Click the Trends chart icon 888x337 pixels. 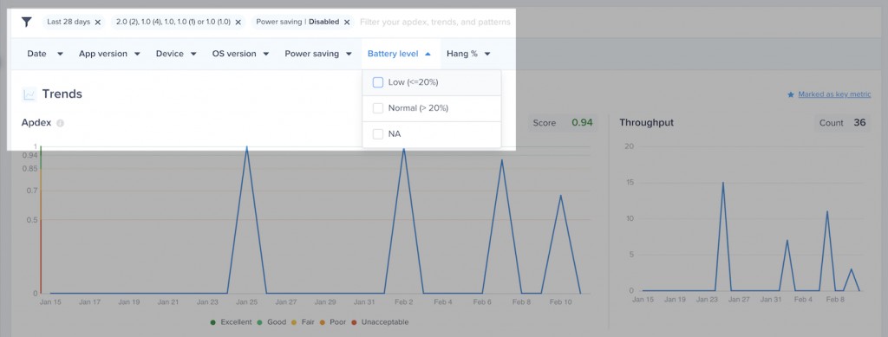(x=29, y=94)
